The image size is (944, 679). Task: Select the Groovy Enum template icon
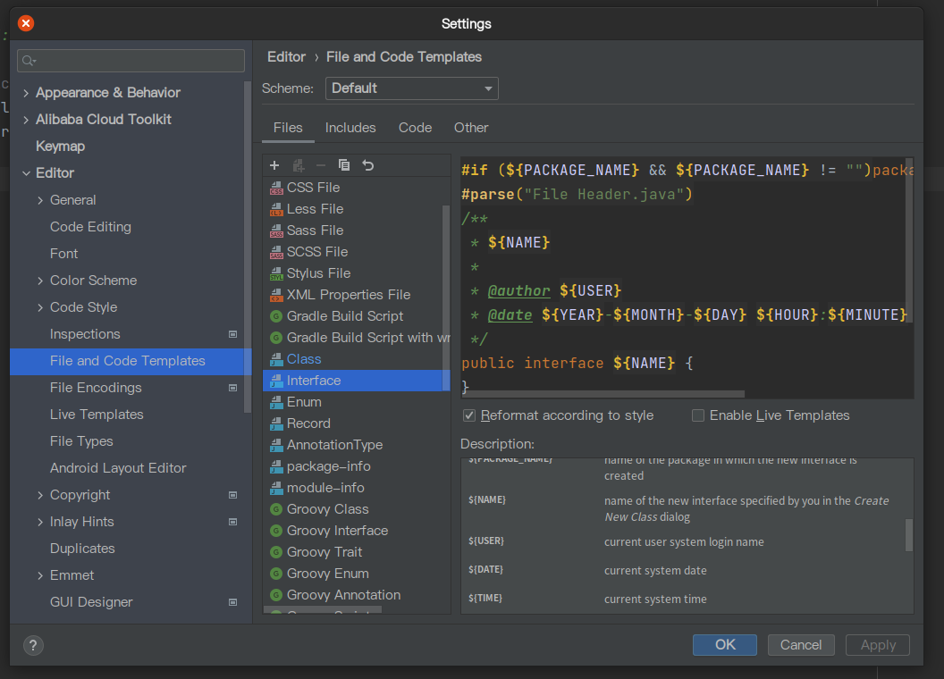click(276, 574)
